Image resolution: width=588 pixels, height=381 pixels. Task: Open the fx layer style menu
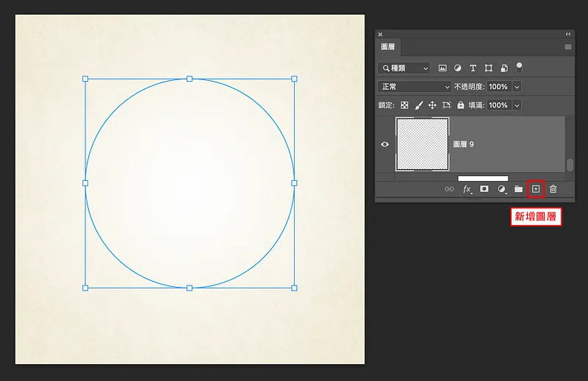467,189
